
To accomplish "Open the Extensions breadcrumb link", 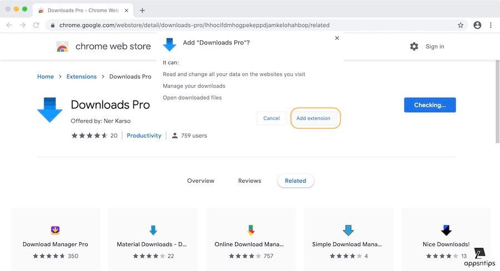I will coord(81,77).
